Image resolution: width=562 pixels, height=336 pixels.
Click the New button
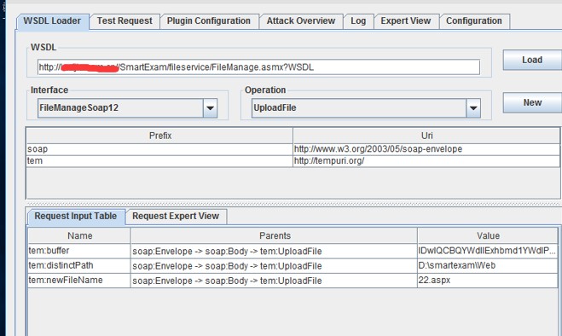tap(532, 102)
